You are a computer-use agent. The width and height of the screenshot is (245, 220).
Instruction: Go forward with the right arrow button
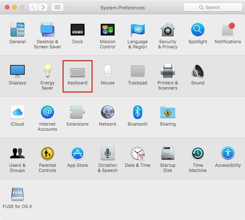coord(43,7)
